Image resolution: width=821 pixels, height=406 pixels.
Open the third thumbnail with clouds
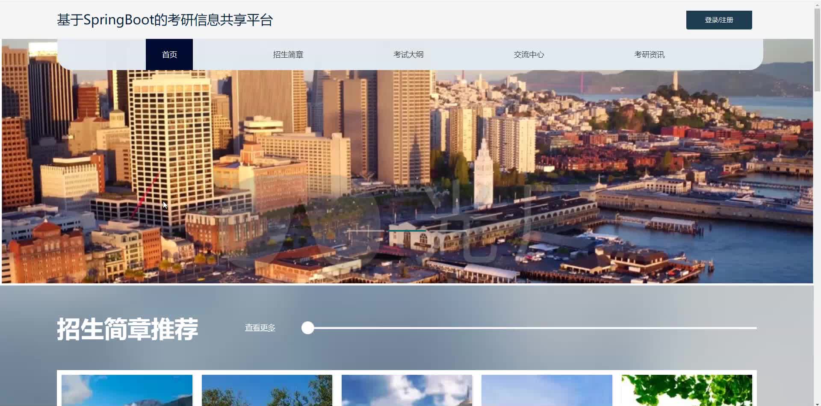(x=407, y=390)
